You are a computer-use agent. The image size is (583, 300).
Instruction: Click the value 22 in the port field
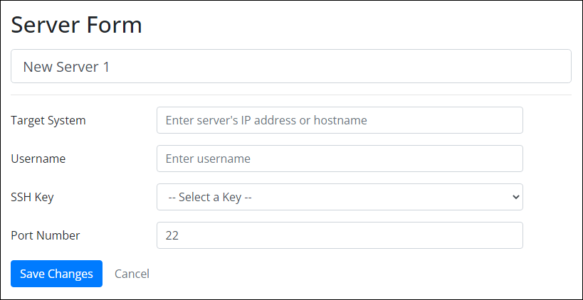pyautogui.click(x=172, y=235)
